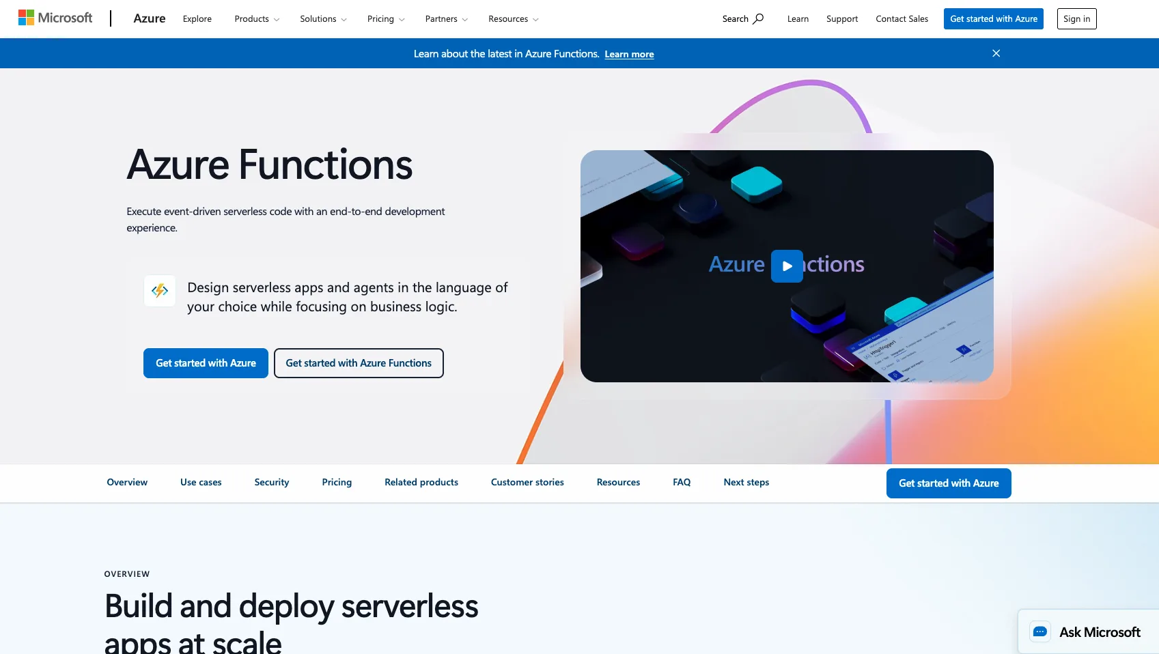Screen dimensions: 1159x654
Task: Jump to the FAQ tab
Action: pyautogui.click(x=682, y=482)
